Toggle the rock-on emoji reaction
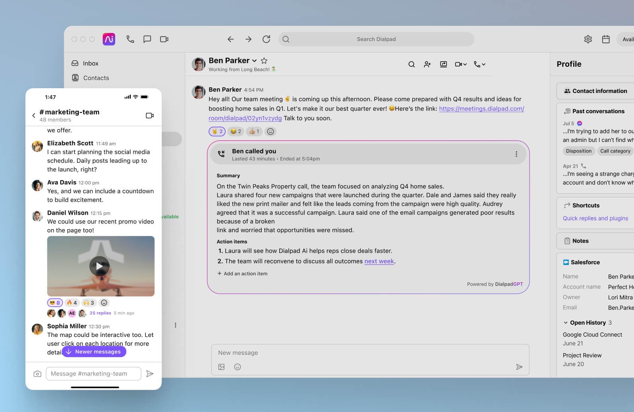Screen dimensions: 634x412 pos(217,132)
